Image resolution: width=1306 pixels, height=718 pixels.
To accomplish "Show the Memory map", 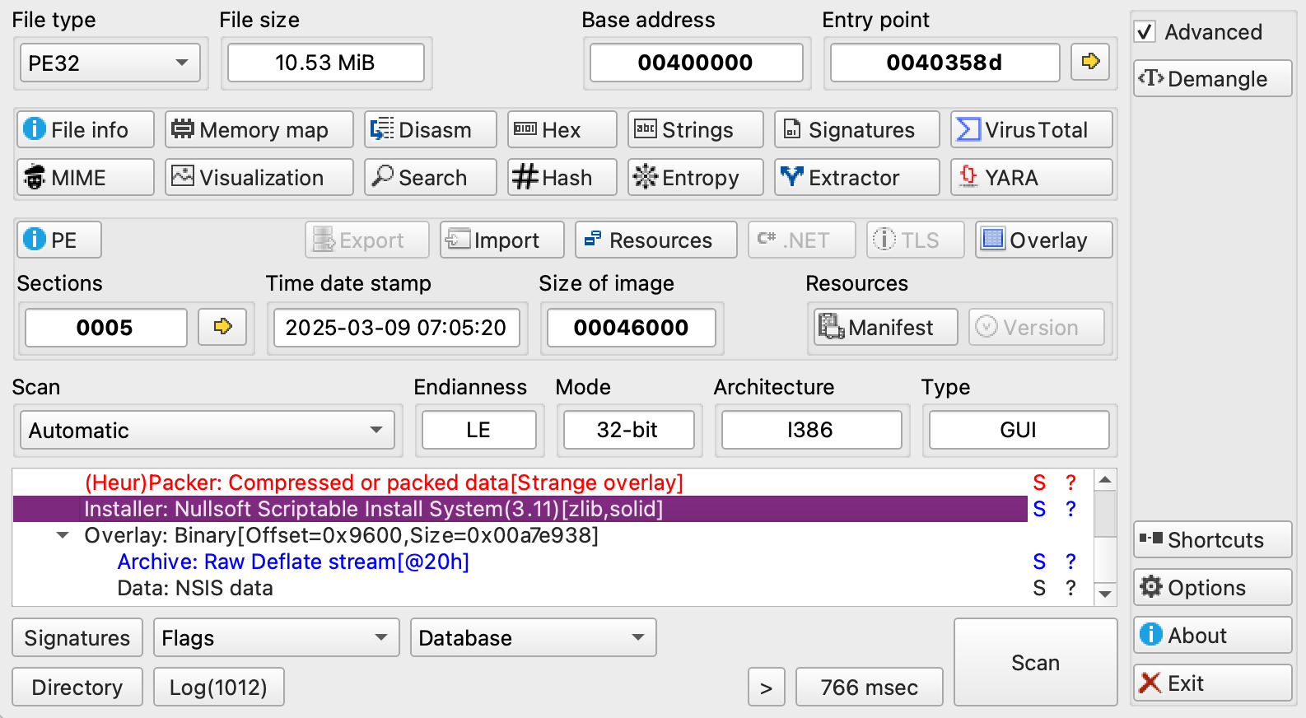I will (x=259, y=130).
